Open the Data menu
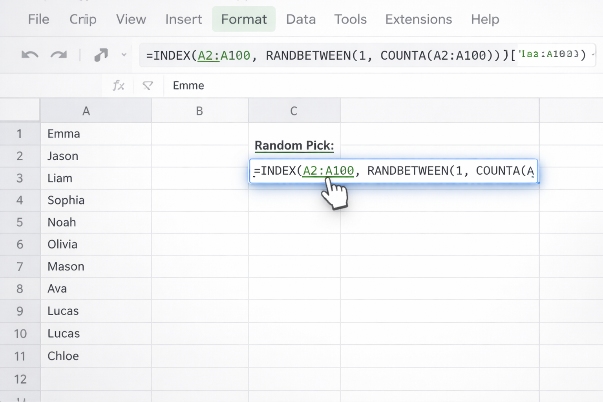 (x=301, y=19)
